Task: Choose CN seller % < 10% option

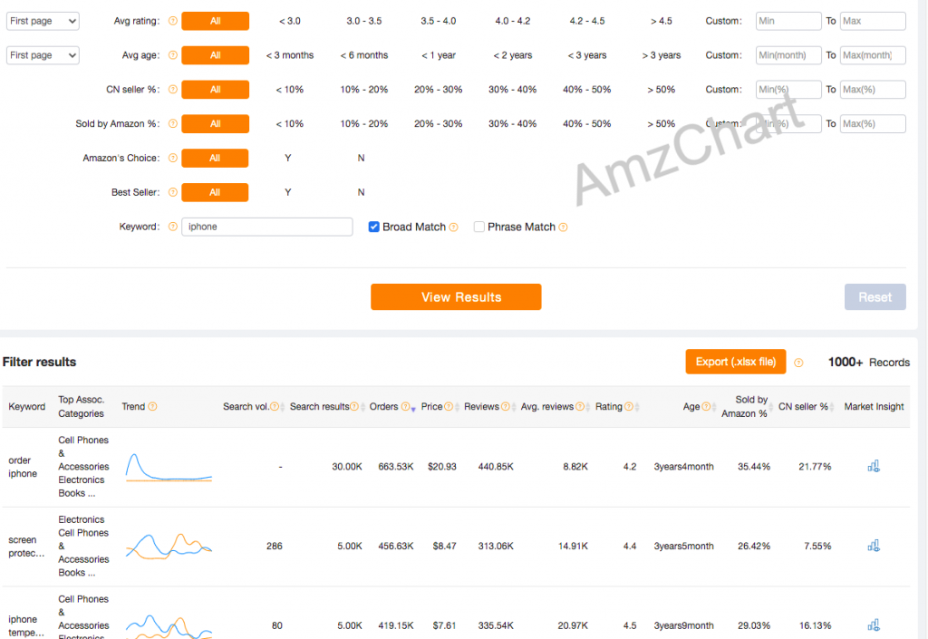Action: [289, 90]
